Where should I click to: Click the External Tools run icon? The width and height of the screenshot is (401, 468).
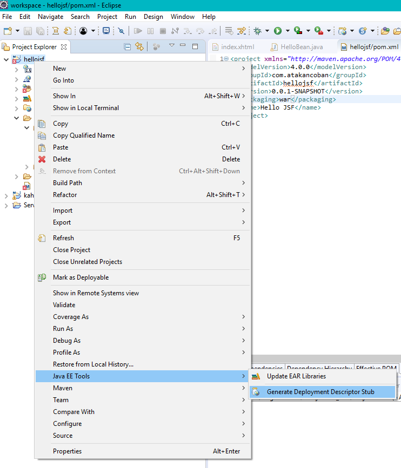click(318, 30)
